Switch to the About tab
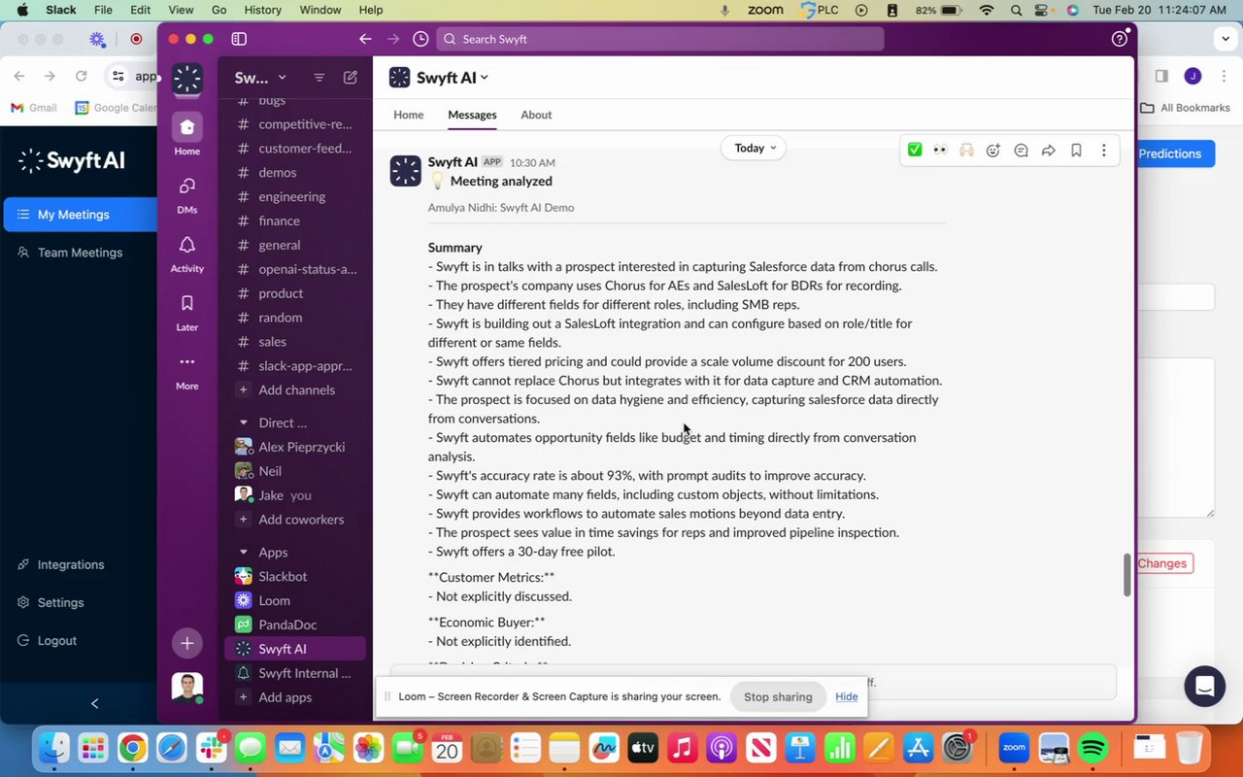 point(536,115)
